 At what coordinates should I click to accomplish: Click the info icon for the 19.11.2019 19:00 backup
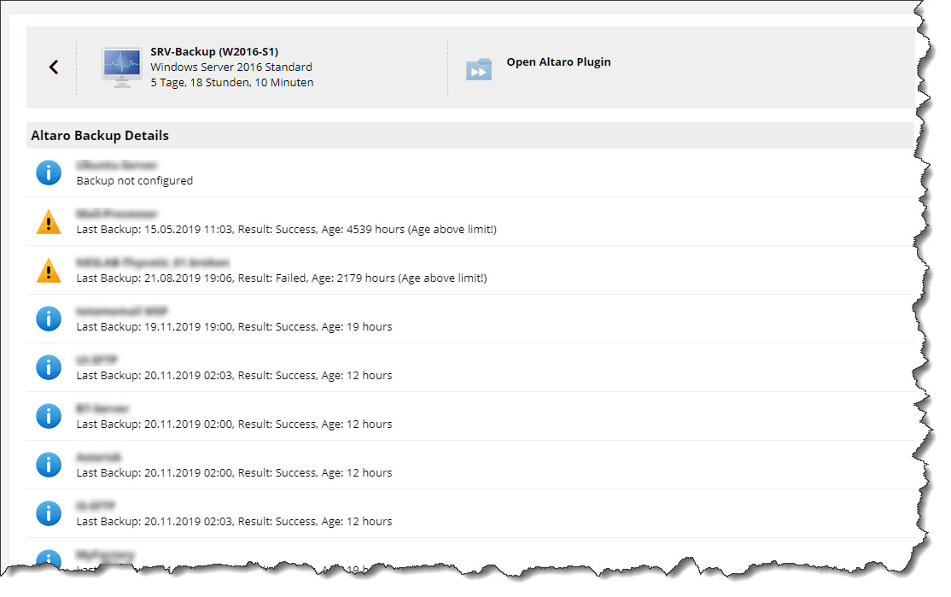pyautogui.click(x=49, y=319)
